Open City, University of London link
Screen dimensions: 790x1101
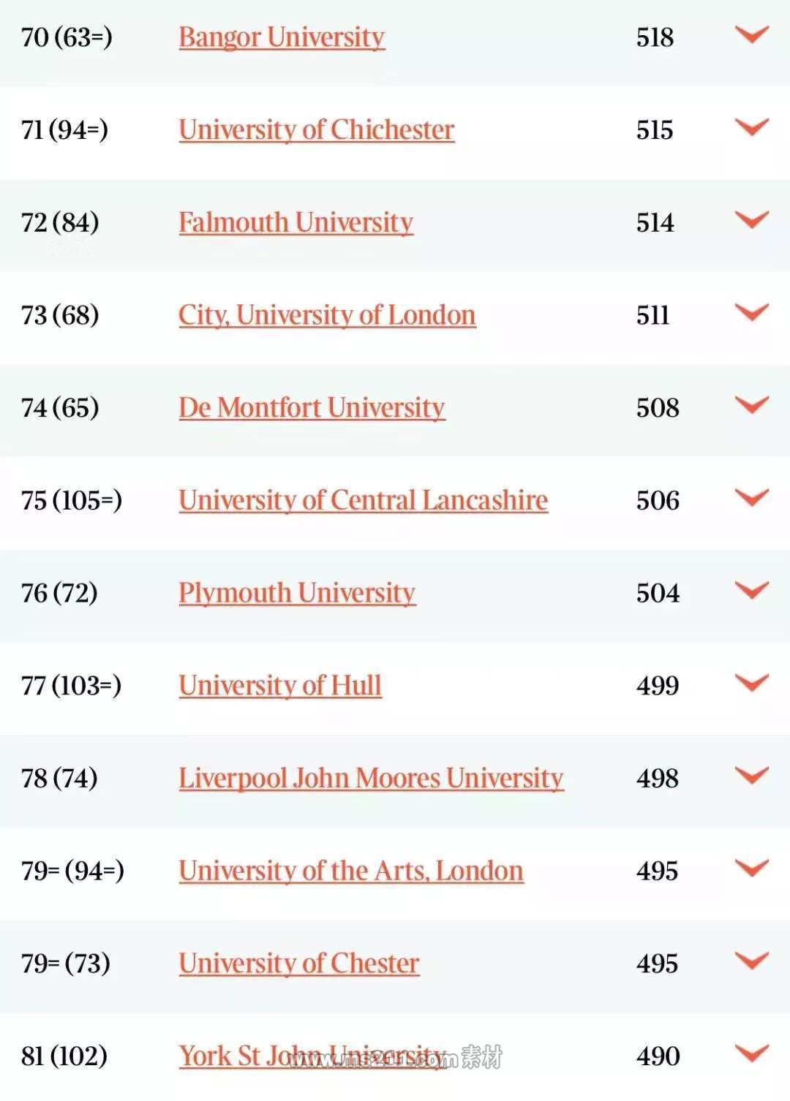327,315
